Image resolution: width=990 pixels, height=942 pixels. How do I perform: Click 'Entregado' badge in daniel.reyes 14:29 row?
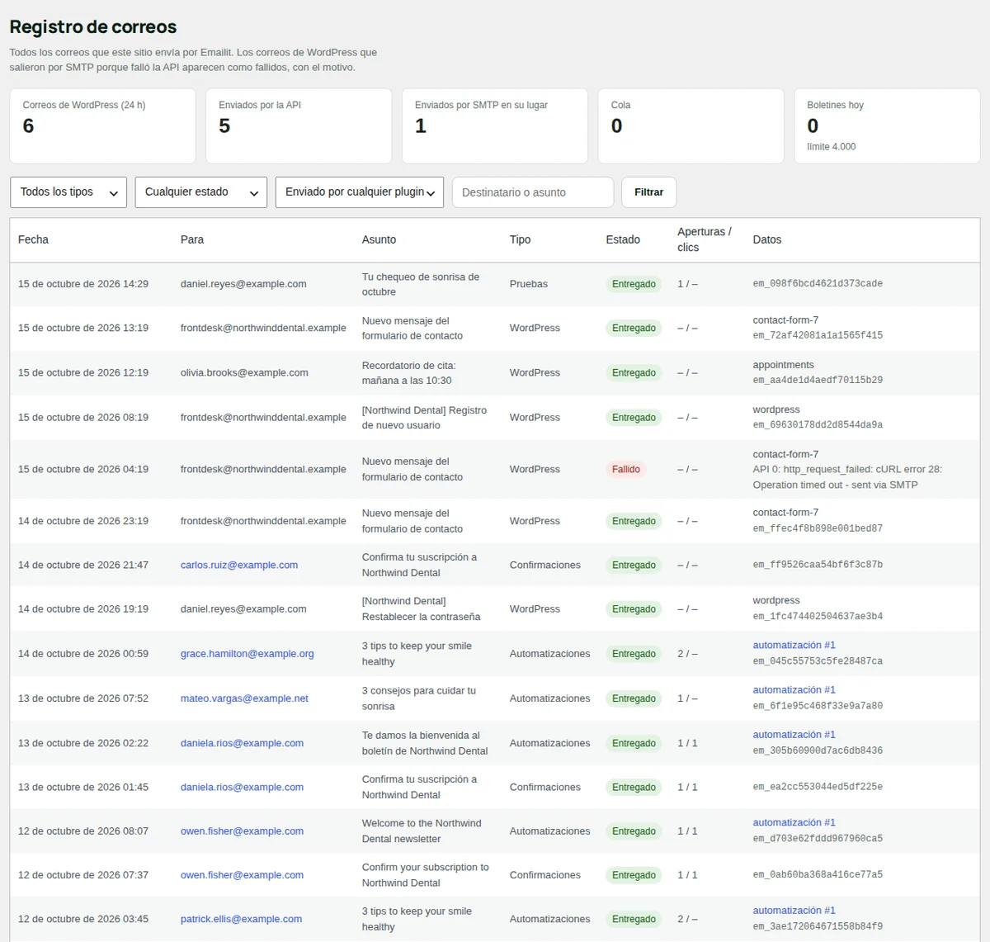[x=634, y=284]
